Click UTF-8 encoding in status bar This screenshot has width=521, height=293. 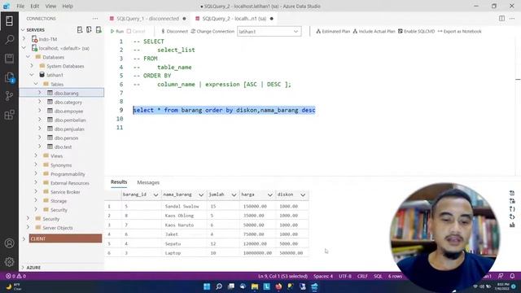(345, 276)
